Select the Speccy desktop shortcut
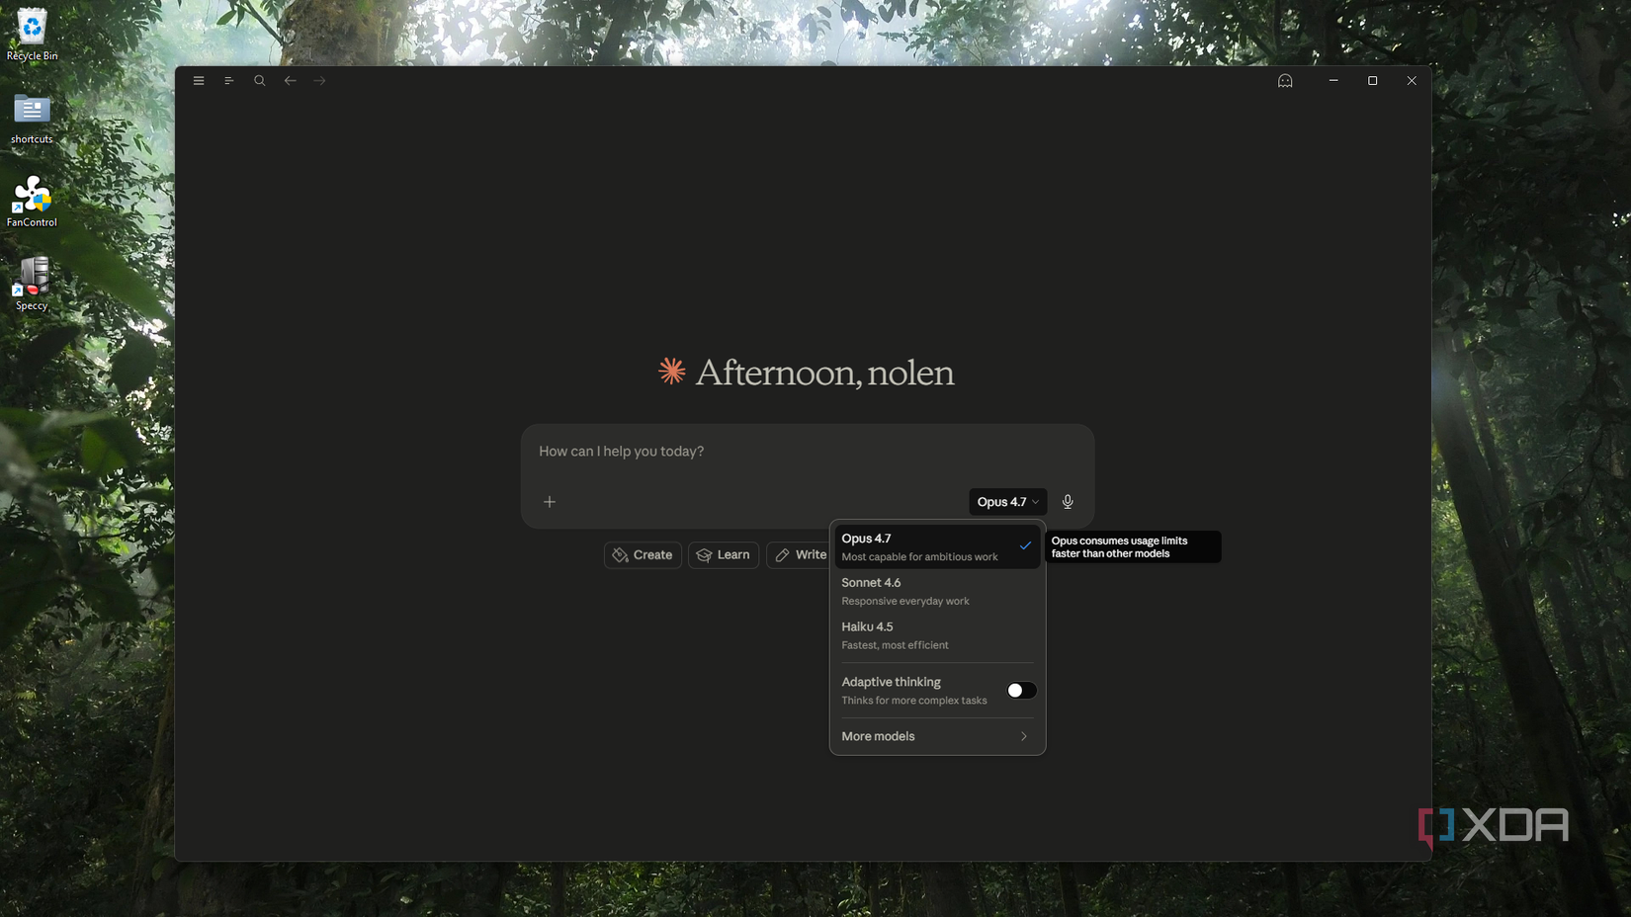The image size is (1631, 917). pos(32,285)
